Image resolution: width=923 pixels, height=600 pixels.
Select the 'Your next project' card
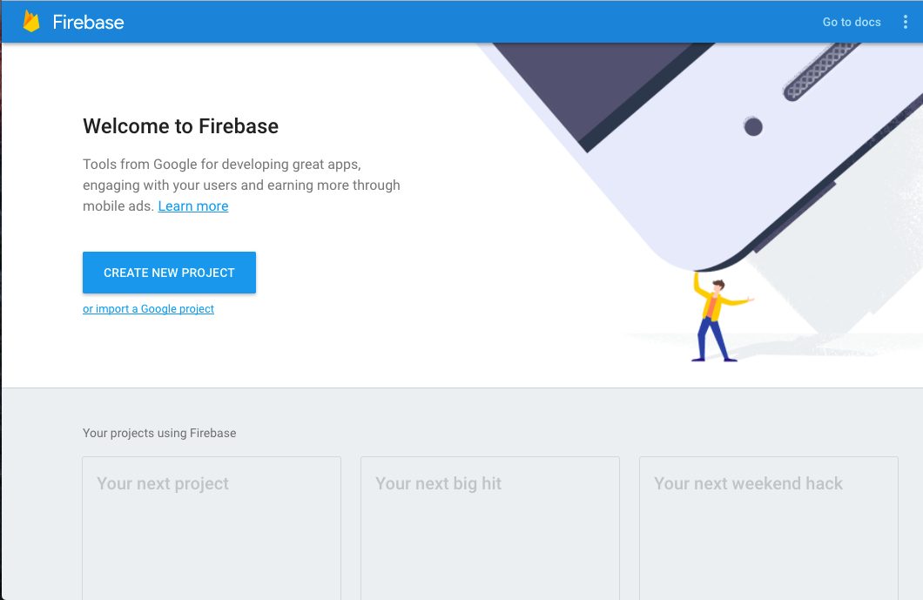pos(212,528)
